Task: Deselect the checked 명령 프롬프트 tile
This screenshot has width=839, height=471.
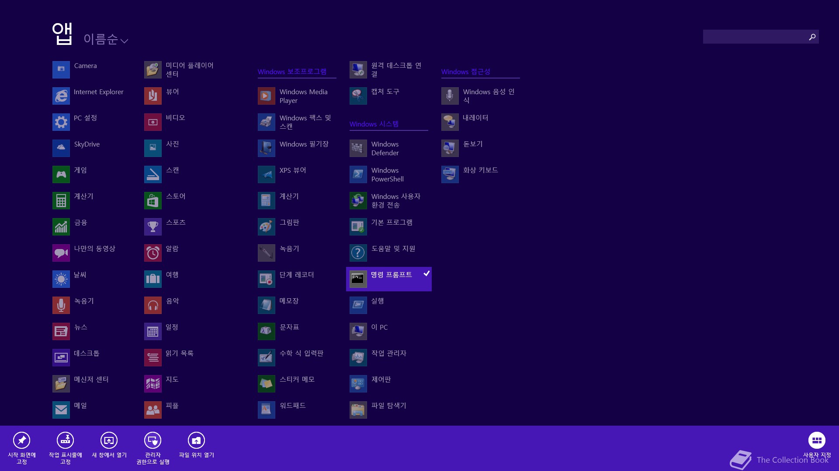Action: tap(389, 279)
